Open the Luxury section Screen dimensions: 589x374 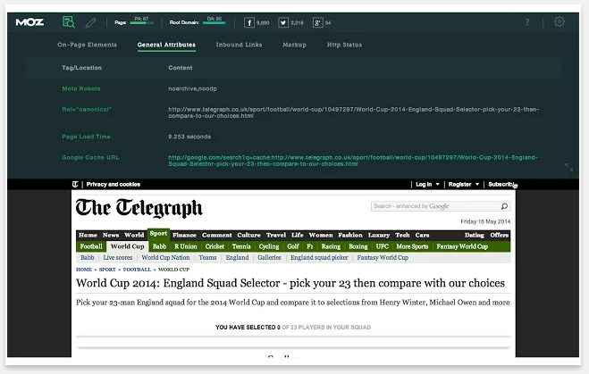379,236
